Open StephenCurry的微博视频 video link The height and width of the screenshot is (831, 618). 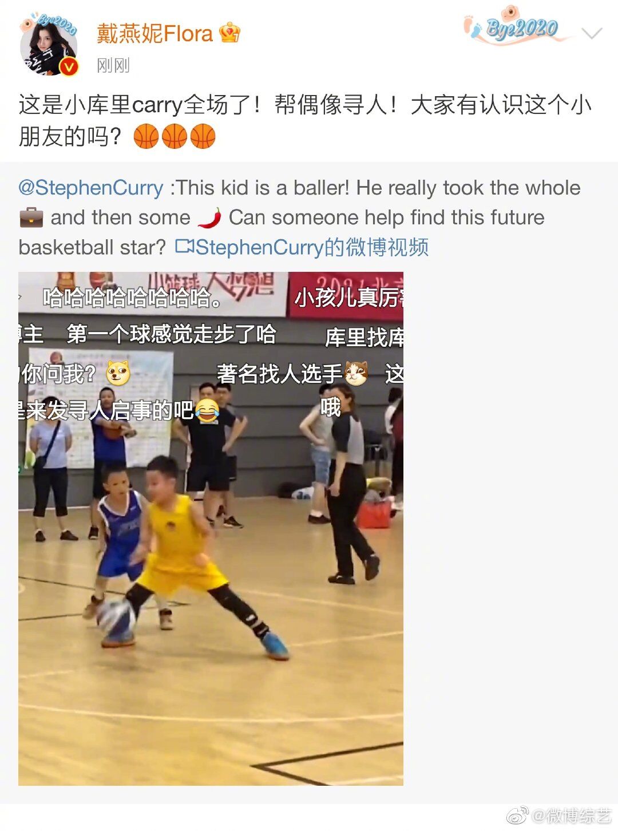312,247
